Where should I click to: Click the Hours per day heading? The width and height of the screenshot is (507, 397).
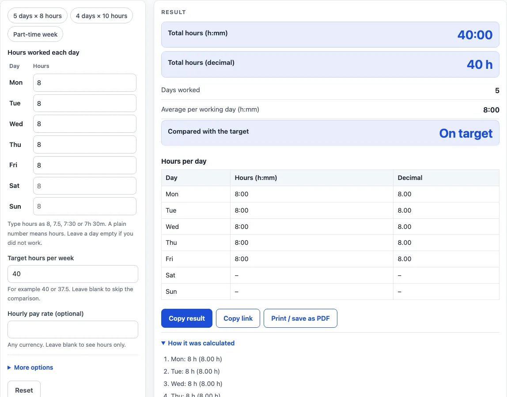click(x=184, y=161)
